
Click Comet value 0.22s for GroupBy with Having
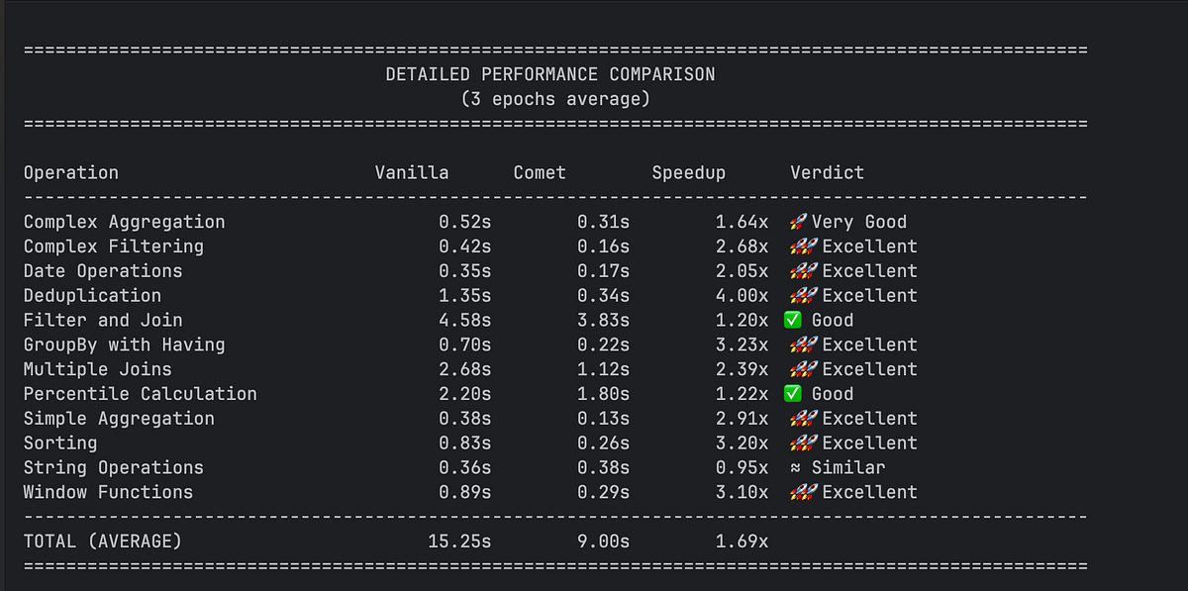tap(604, 345)
